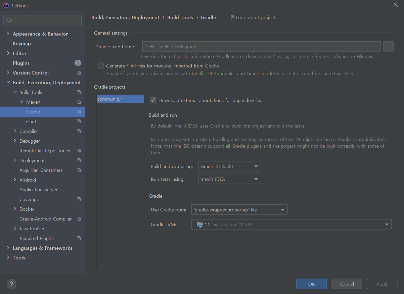Screen dimensions: 404x294
Task: Click the project-level icon beside Remote Jar Repositories
Action: point(79,151)
